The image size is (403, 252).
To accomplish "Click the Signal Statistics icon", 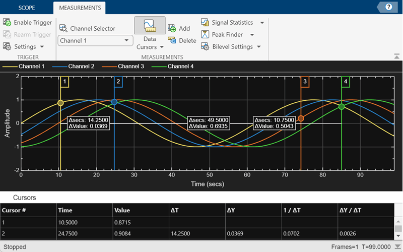I will click(x=205, y=22).
